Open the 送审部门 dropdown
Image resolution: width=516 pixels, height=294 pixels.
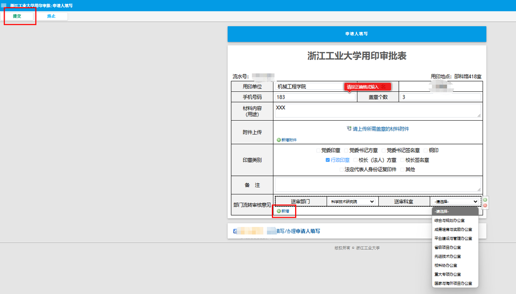coord(353,201)
